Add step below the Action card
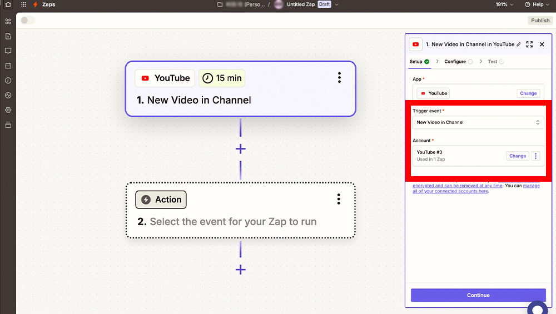556x314 pixels. pos(240,270)
